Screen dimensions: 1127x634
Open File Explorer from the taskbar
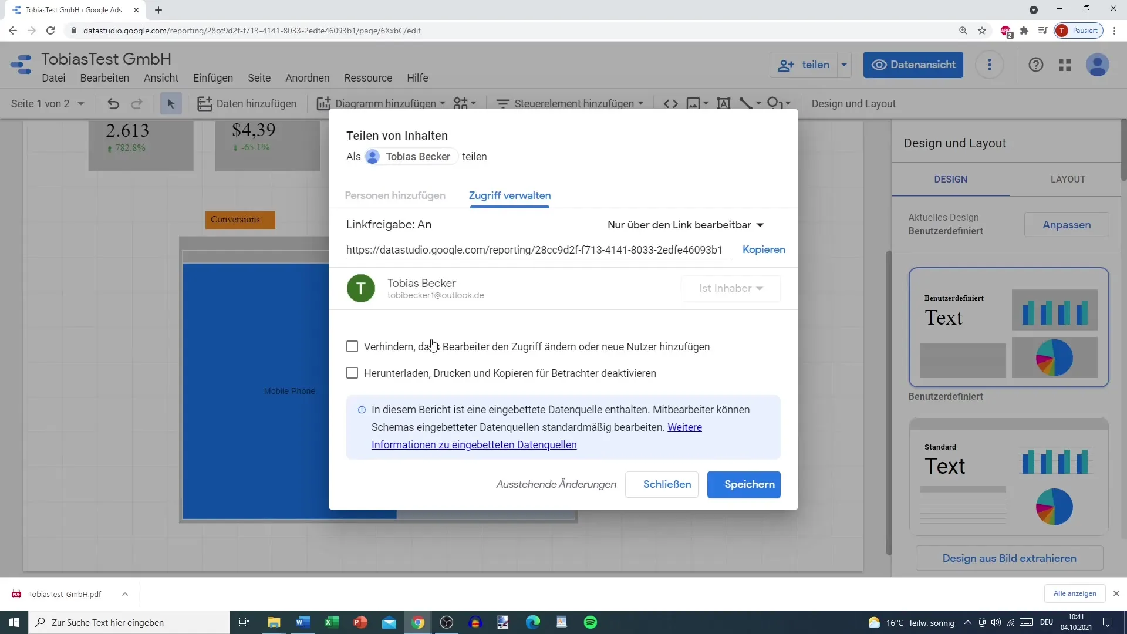click(274, 622)
